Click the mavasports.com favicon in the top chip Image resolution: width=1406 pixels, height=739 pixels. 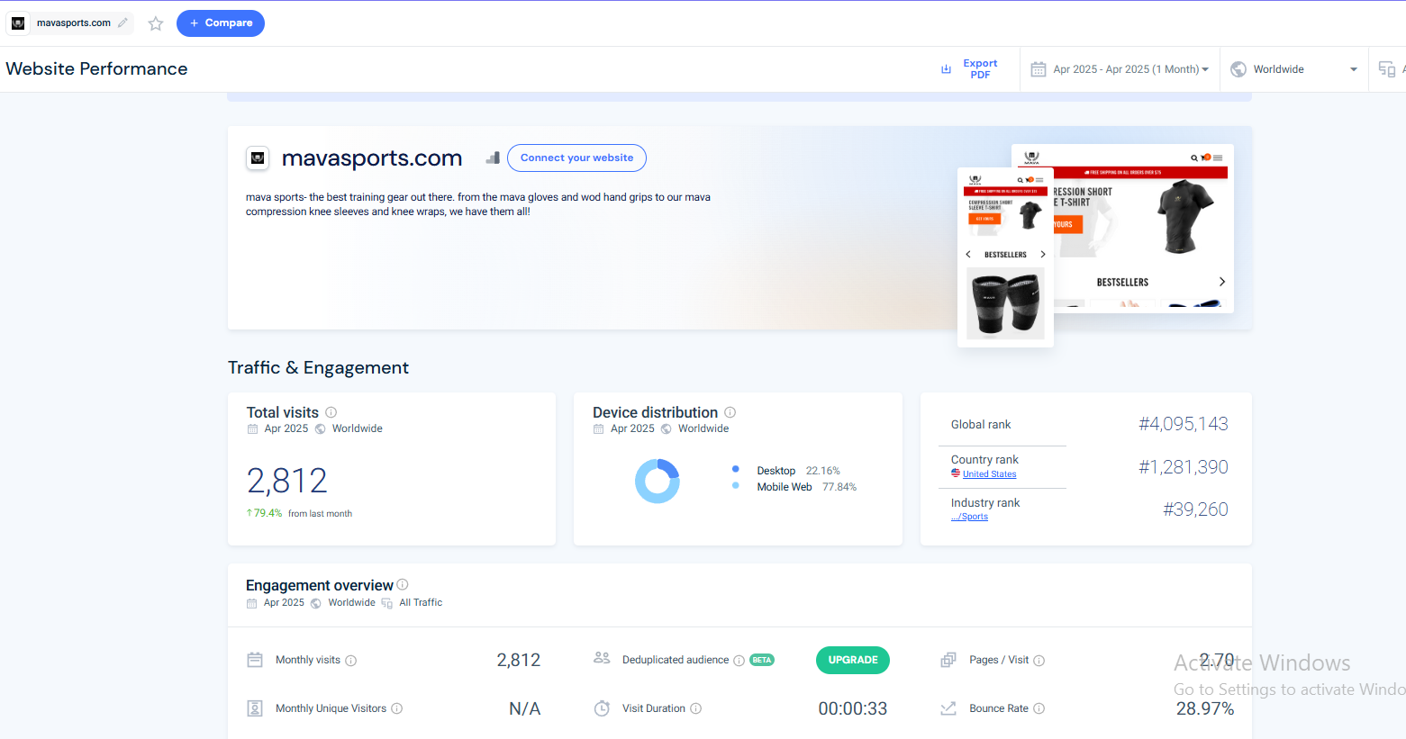click(x=18, y=23)
